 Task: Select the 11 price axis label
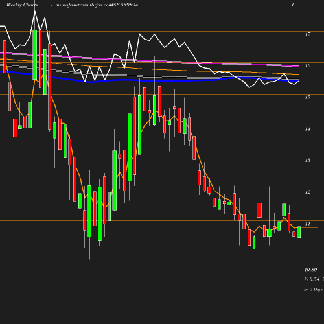[308, 224]
